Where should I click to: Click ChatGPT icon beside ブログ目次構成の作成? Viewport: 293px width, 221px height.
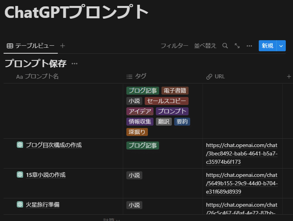[x=20, y=145]
